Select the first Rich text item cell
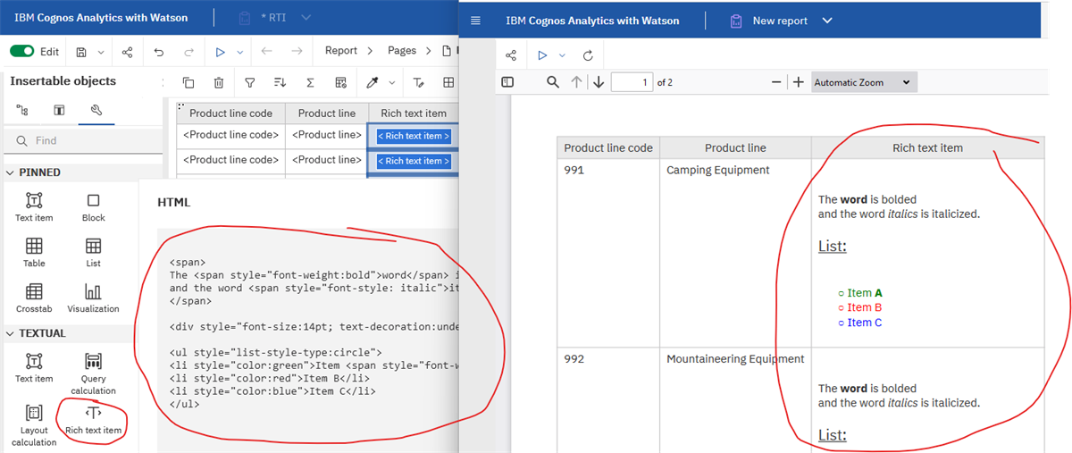 (x=414, y=136)
